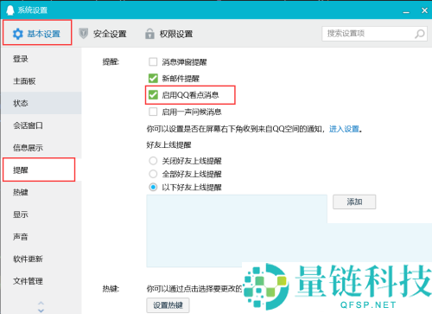
Task: Click the shield icon of 安全设置
Action: pyautogui.click(x=84, y=34)
